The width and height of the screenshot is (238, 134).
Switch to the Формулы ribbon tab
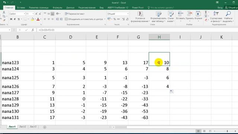tap(57, 7)
